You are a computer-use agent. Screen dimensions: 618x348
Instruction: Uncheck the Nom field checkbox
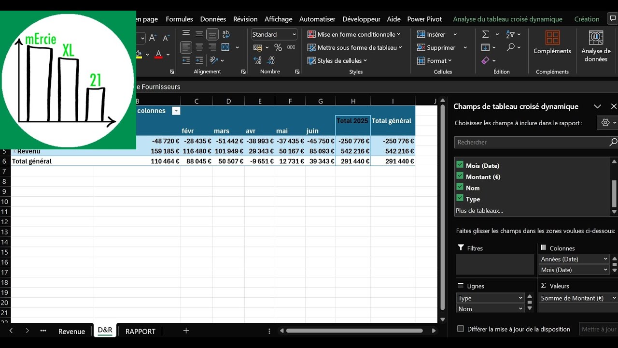tap(460, 187)
